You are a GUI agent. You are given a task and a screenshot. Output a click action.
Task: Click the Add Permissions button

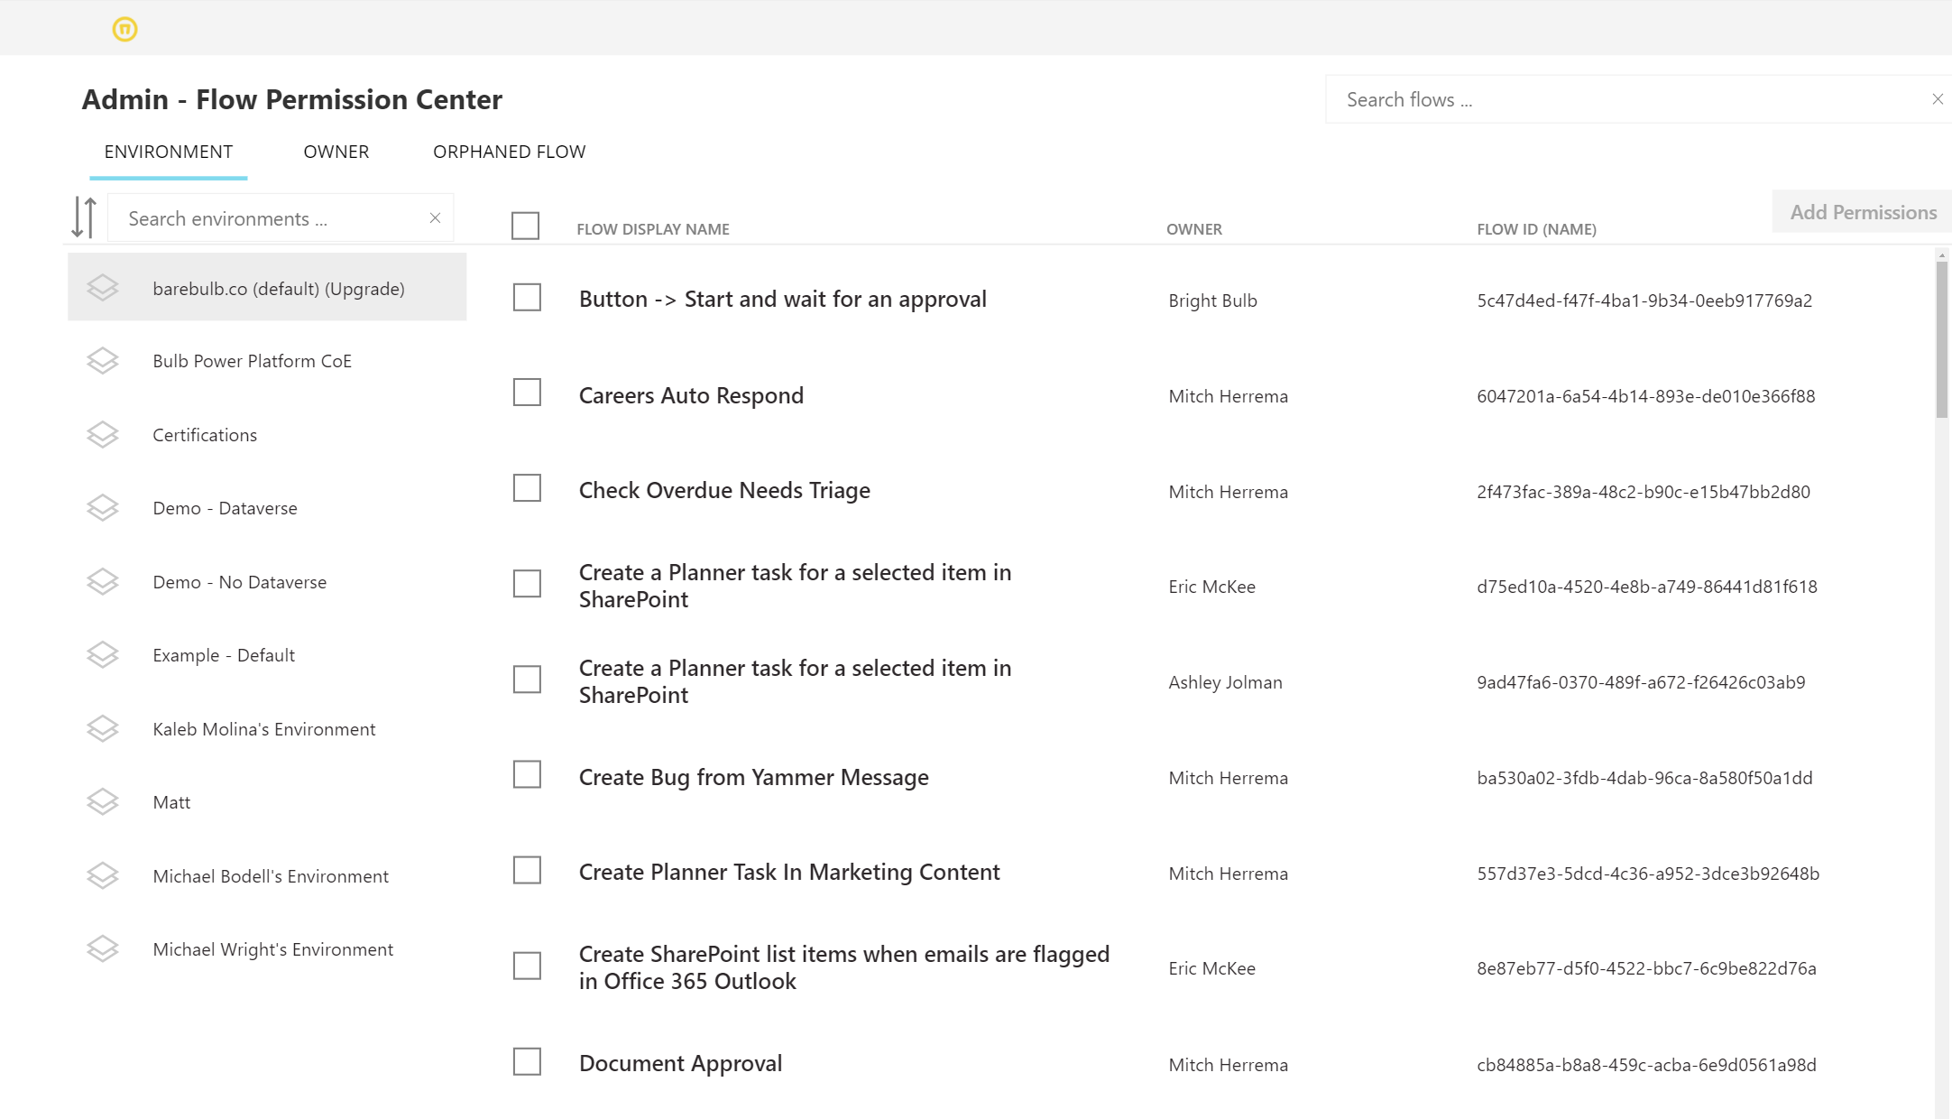pos(1861,211)
